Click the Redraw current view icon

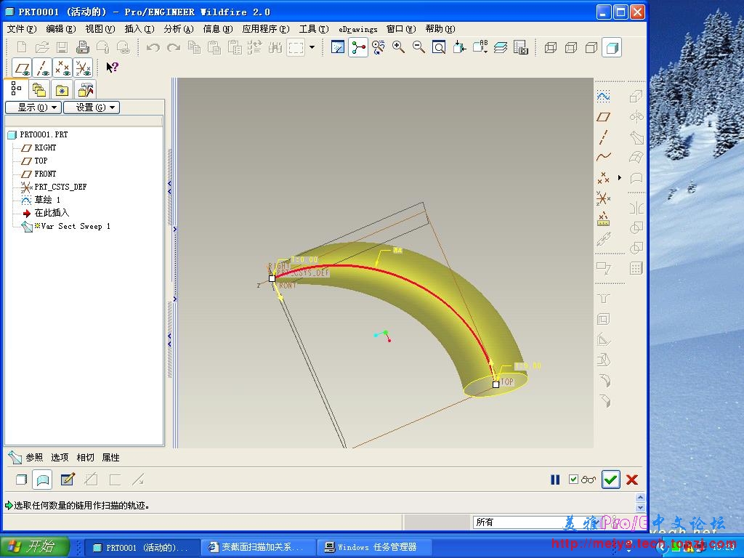click(x=338, y=47)
